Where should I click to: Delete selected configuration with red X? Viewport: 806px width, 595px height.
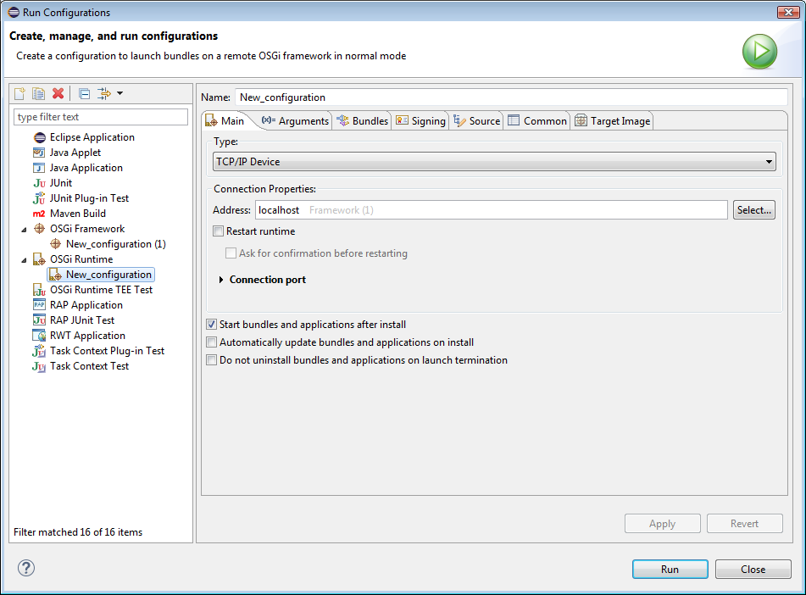point(58,93)
